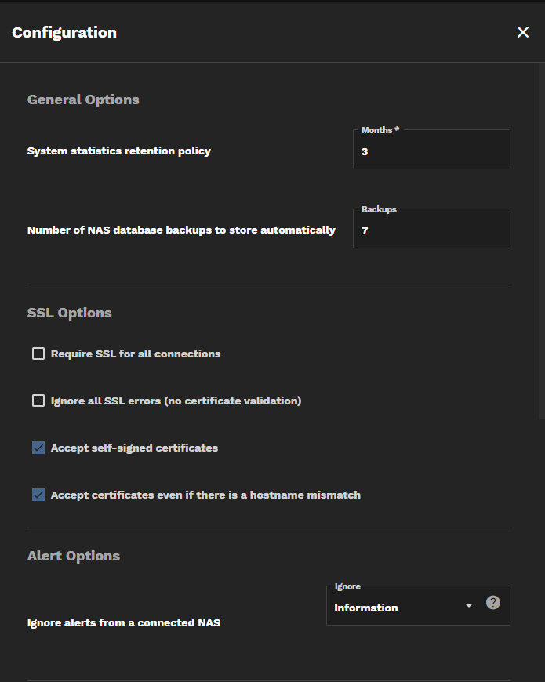Enable Require SSL for all connections checkbox
The width and height of the screenshot is (545, 682).
point(38,354)
